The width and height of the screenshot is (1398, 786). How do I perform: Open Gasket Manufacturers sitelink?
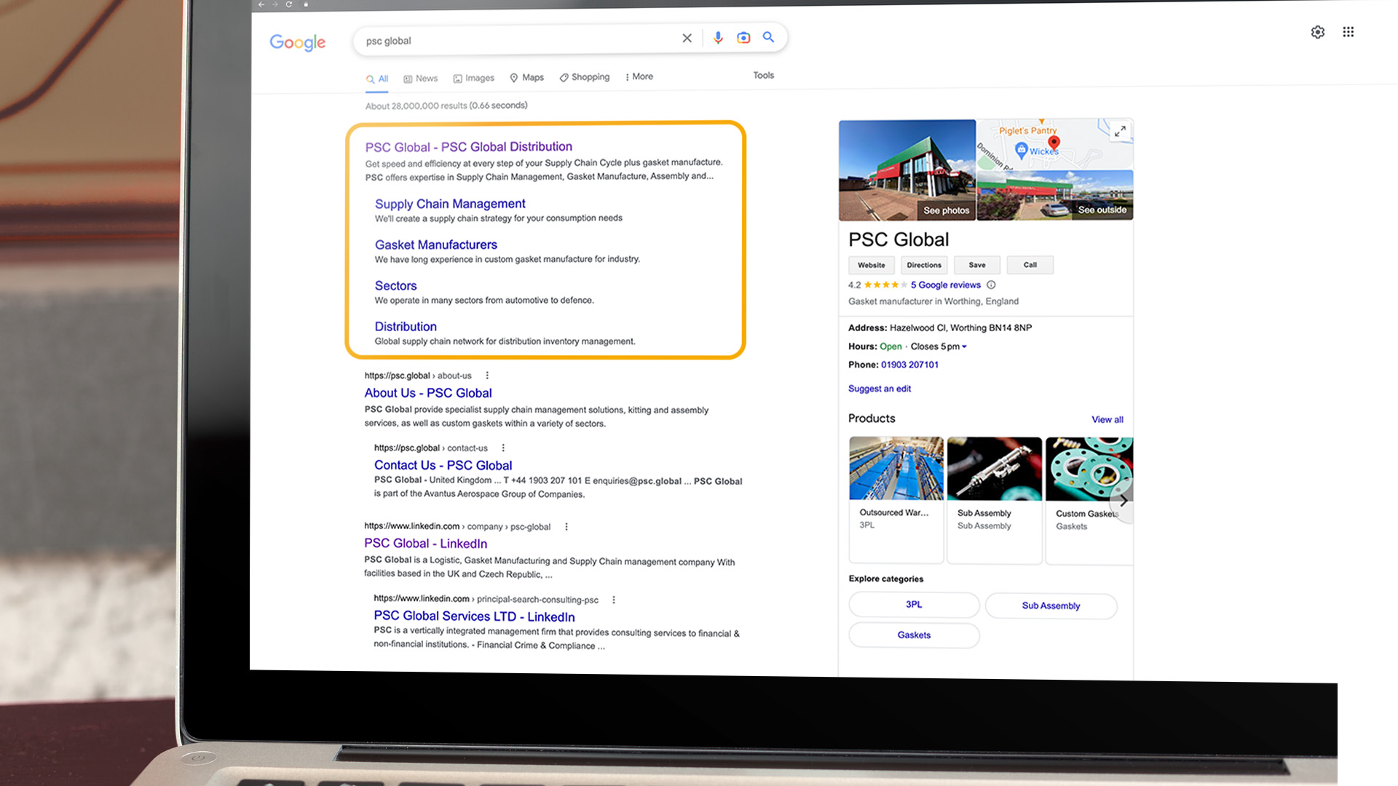coord(436,245)
